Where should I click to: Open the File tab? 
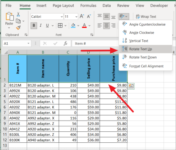pos(8,6)
